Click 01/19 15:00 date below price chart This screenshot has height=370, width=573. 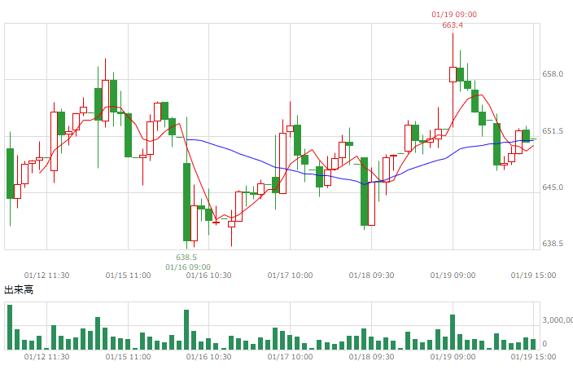534,275
